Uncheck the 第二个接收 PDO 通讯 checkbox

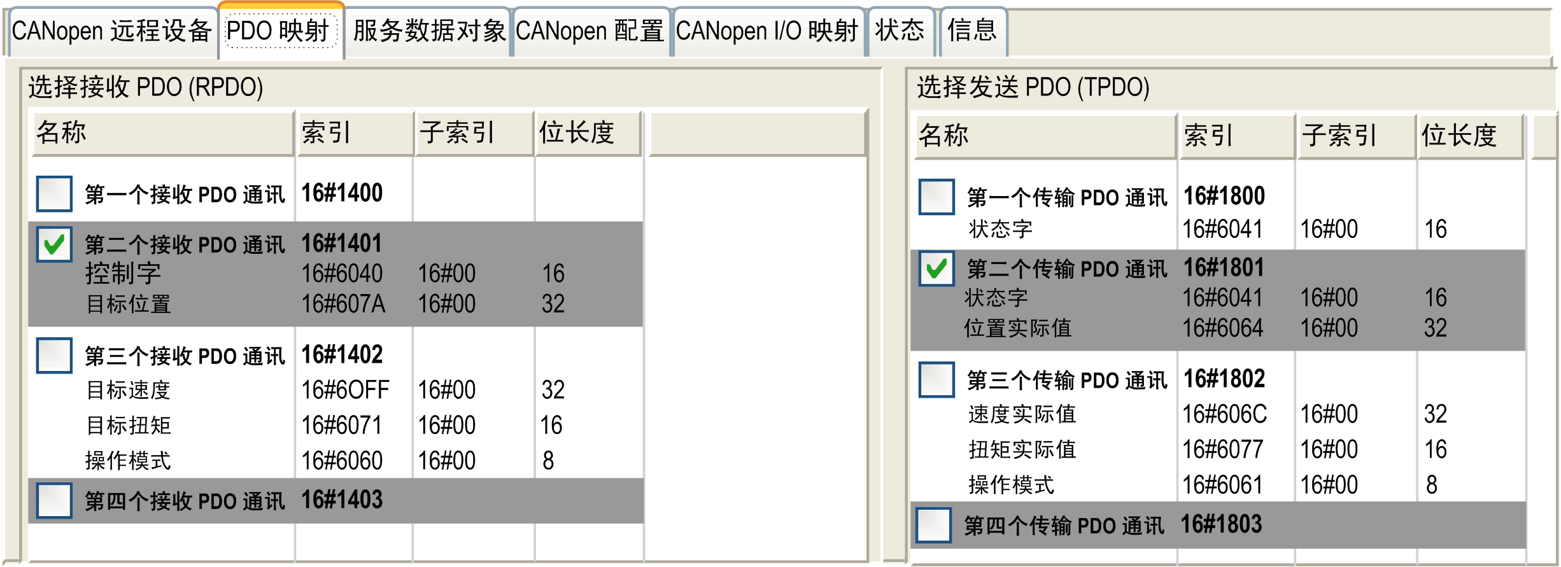click(x=54, y=244)
